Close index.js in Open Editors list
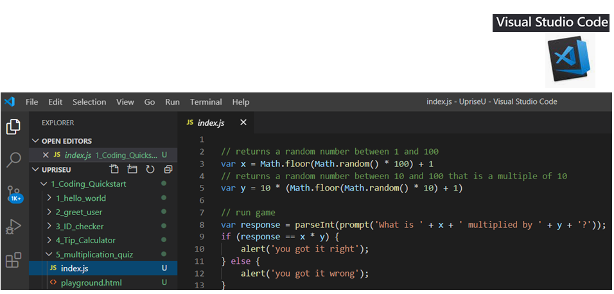 coord(46,155)
